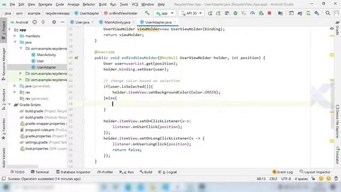Click the override gutter icon on line 40
The height and width of the screenshot is (192, 341).
click(76, 58)
